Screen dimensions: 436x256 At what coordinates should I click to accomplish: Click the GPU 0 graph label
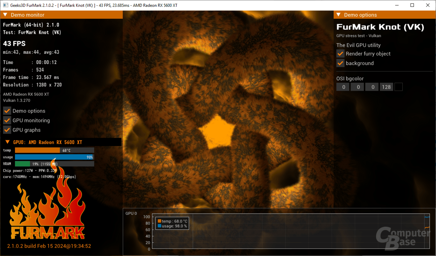131,213
